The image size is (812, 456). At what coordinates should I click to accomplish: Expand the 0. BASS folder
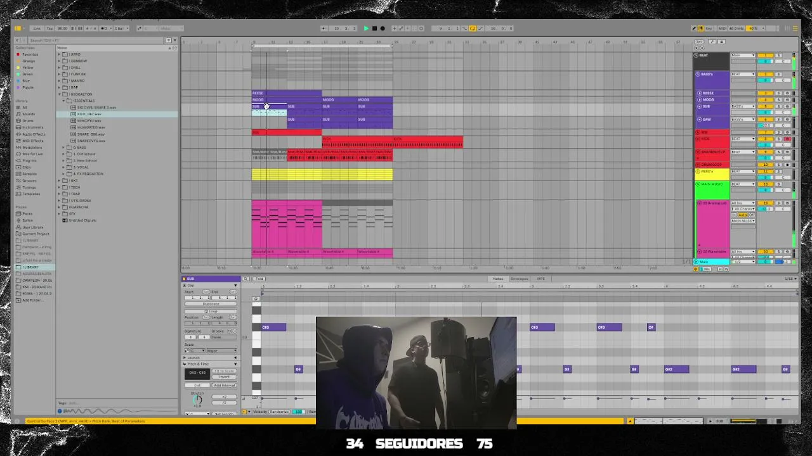pyautogui.click(x=63, y=148)
